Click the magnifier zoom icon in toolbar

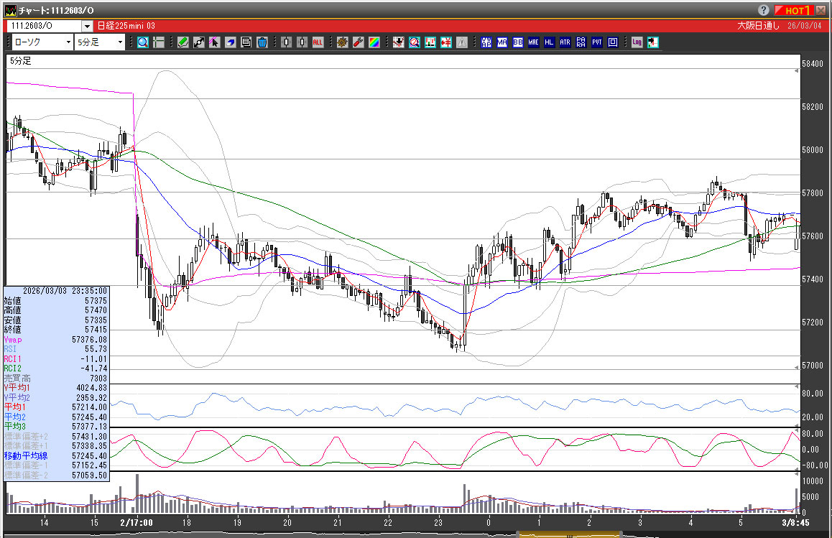tap(143, 42)
